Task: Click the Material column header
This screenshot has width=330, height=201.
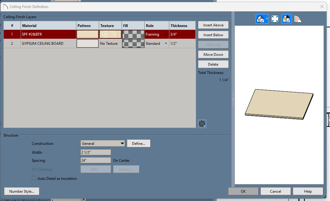Action: click(48, 25)
